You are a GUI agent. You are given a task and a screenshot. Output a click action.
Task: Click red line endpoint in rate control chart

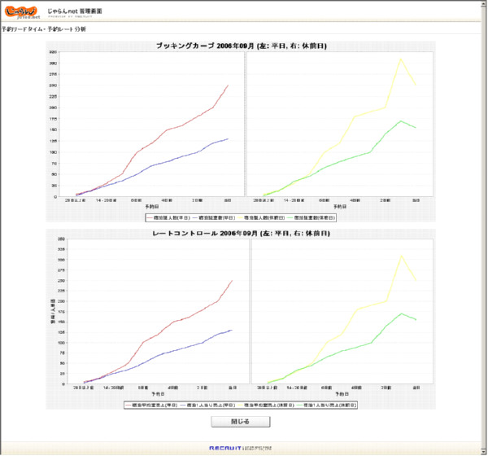pos(233,280)
